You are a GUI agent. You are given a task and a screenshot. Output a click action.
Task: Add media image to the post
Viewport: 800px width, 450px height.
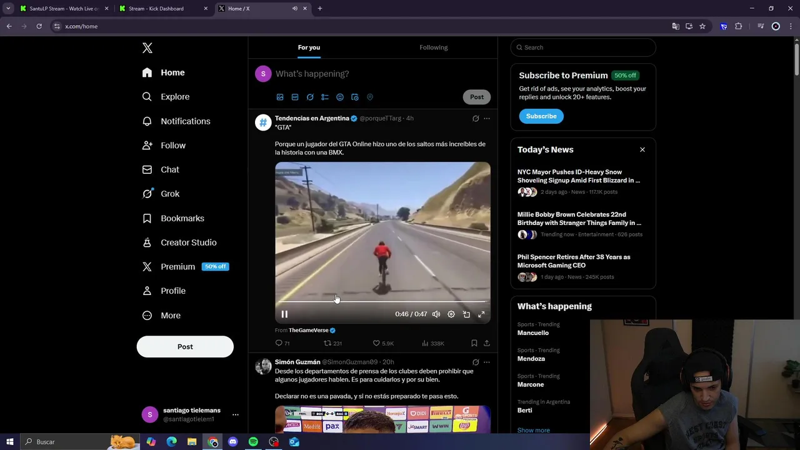[280, 97]
